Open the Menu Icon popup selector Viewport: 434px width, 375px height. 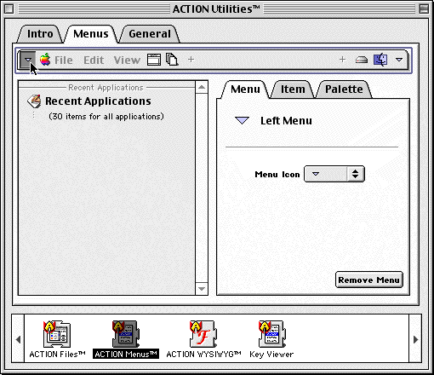334,174
